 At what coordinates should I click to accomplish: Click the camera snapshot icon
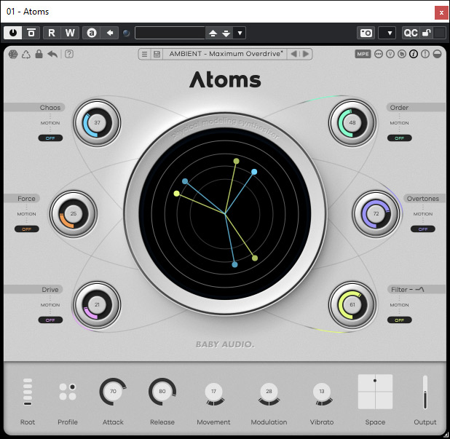[x=366, y=33]
